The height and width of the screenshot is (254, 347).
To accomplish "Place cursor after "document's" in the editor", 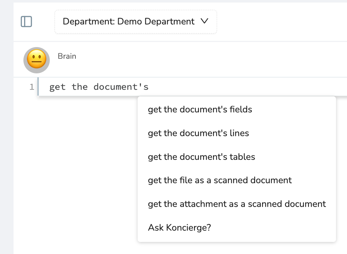I will pyautogui.click(x=149, y=87).
